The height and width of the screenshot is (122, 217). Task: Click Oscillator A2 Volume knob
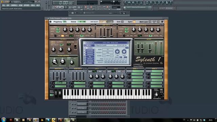point(134,29)
